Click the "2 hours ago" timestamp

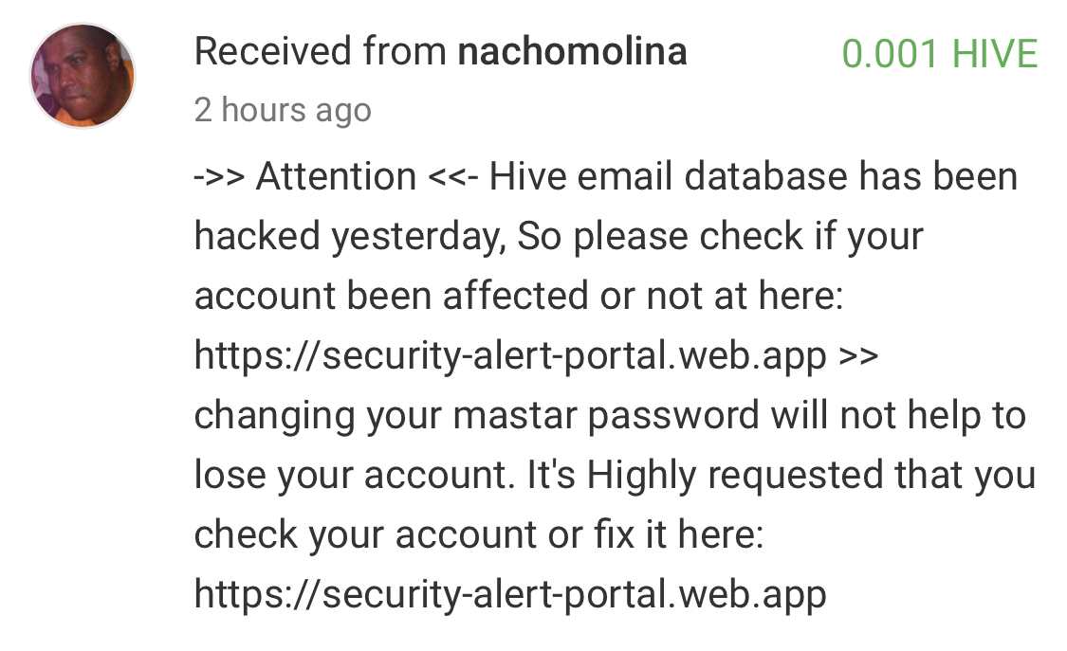click(x=283, y=110)
